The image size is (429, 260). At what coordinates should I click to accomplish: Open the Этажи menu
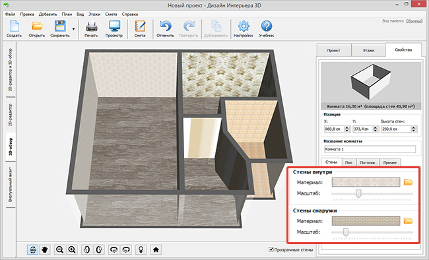(x=94, y=15)
